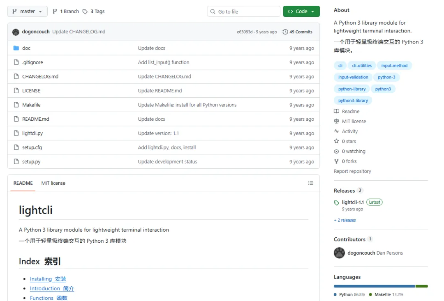
Task: Open the README outline list icon
Action: coord(311,183)
